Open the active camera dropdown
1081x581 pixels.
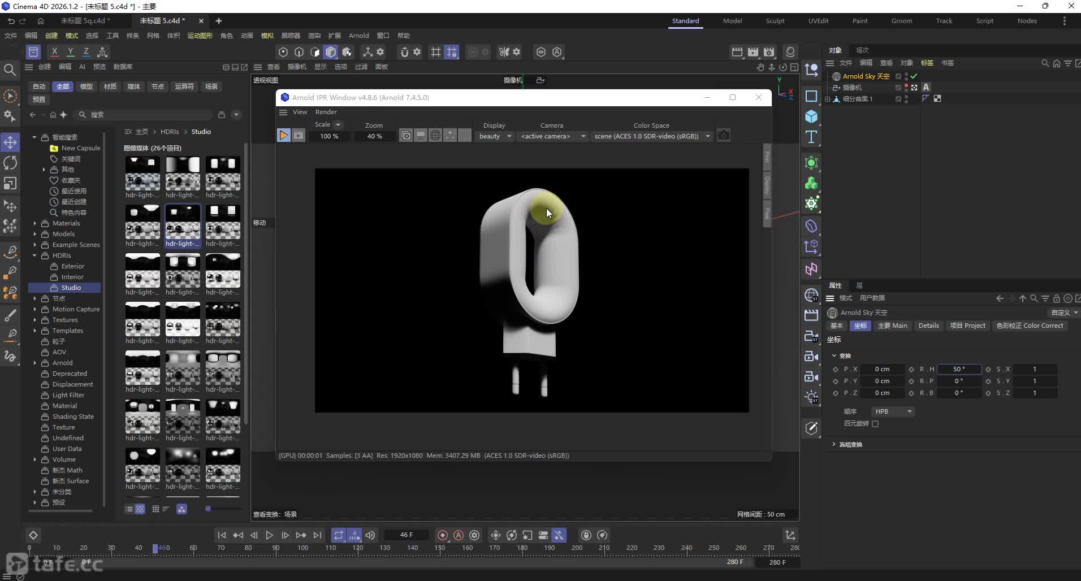(552, 136)
